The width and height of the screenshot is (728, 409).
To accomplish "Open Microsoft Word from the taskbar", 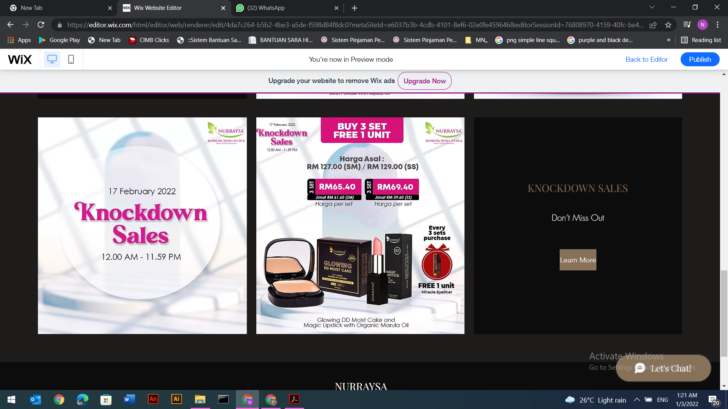I will pos(129,400).
